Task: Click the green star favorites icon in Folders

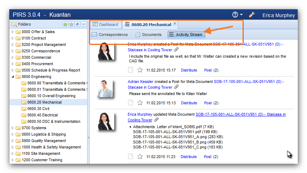Action: (x=65, y=24)
